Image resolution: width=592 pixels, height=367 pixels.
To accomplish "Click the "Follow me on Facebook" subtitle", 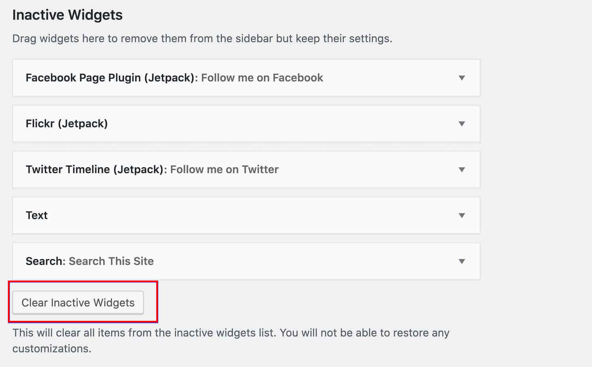I will click(x=262, y=78).
